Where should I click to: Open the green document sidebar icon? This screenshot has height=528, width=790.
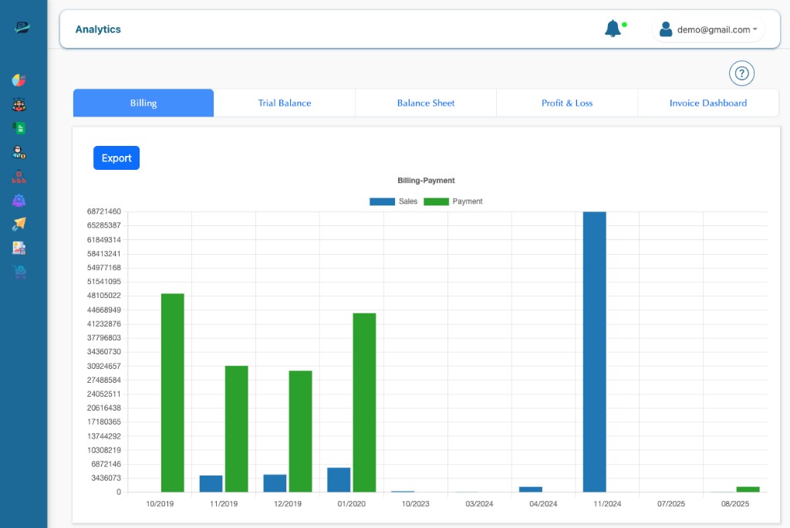click(x=19, y=128)
